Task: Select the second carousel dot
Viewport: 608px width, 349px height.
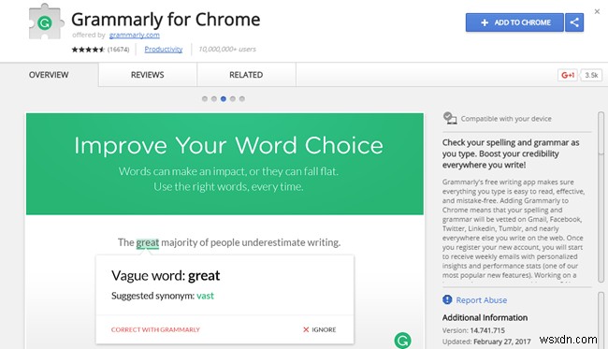Action: tap(214, 99)
